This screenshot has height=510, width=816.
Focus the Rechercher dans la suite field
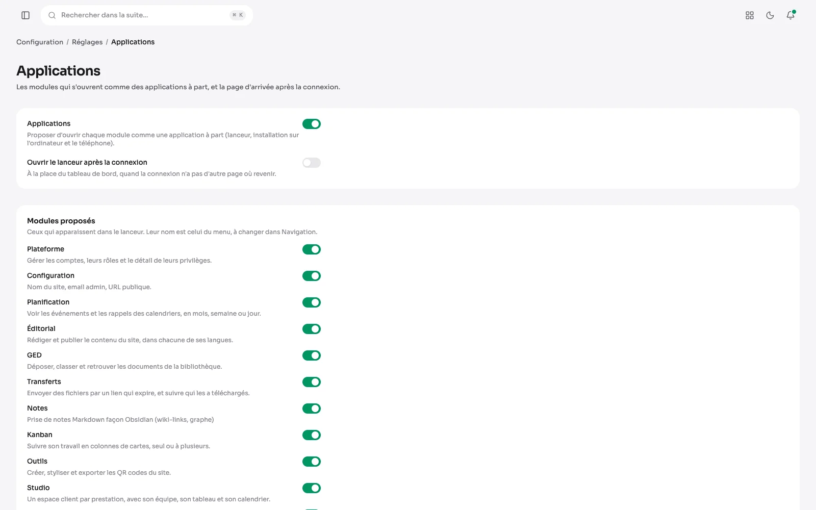[147, 15]
